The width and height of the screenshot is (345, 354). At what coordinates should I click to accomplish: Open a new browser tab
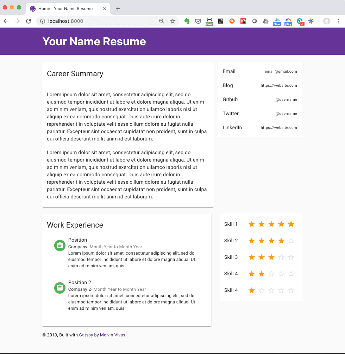118,9
